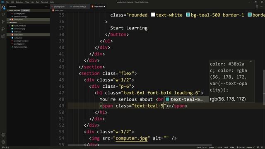Screen dimensions: 265x149
Task: Open the File menu
Action: (x=7, y=2)
